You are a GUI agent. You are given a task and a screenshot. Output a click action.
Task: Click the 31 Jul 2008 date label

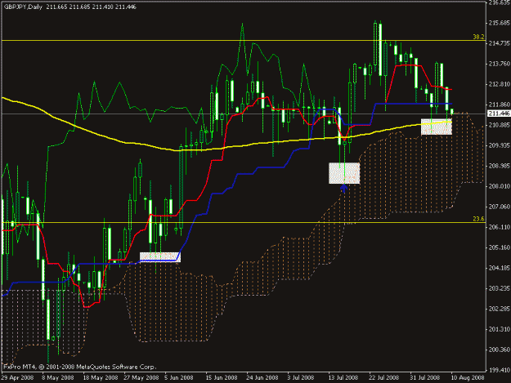click(x=425, y=378)
